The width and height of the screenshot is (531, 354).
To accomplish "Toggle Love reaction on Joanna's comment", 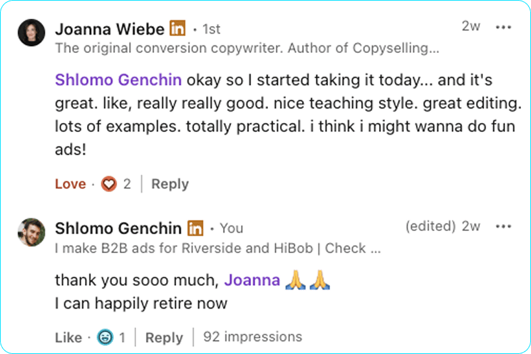I will (70, 184).
